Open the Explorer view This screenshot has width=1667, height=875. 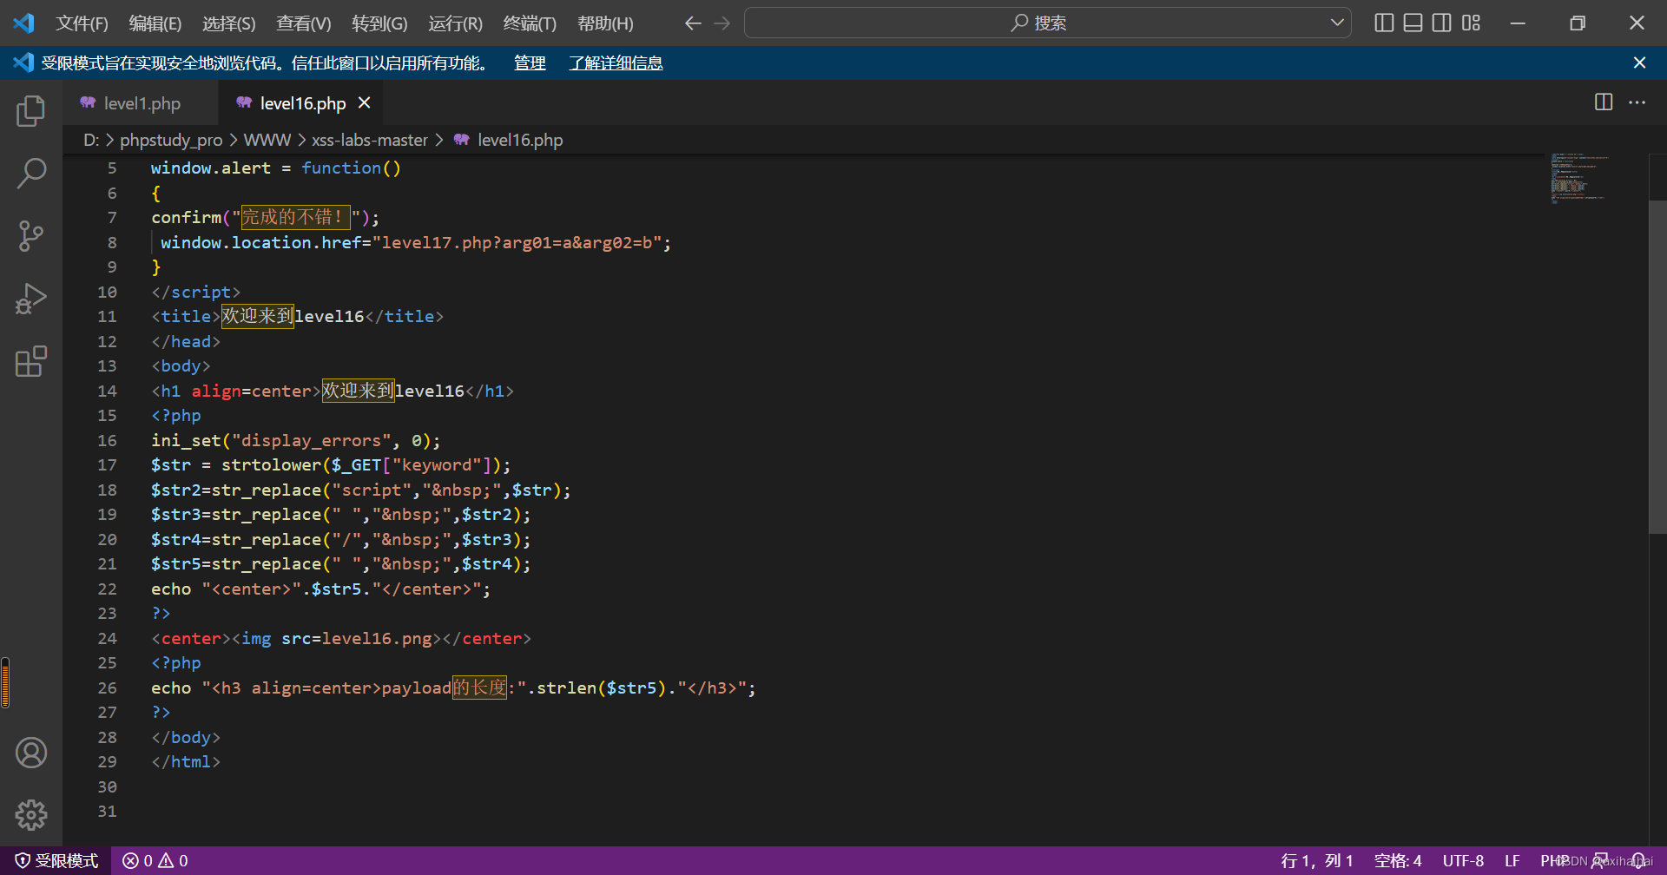[x=31, y=110]
